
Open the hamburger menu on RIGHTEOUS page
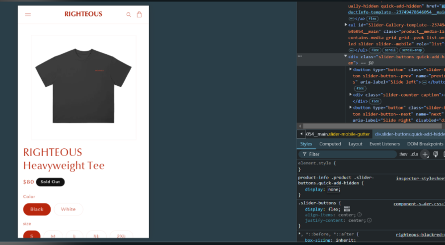pos(28,15)
